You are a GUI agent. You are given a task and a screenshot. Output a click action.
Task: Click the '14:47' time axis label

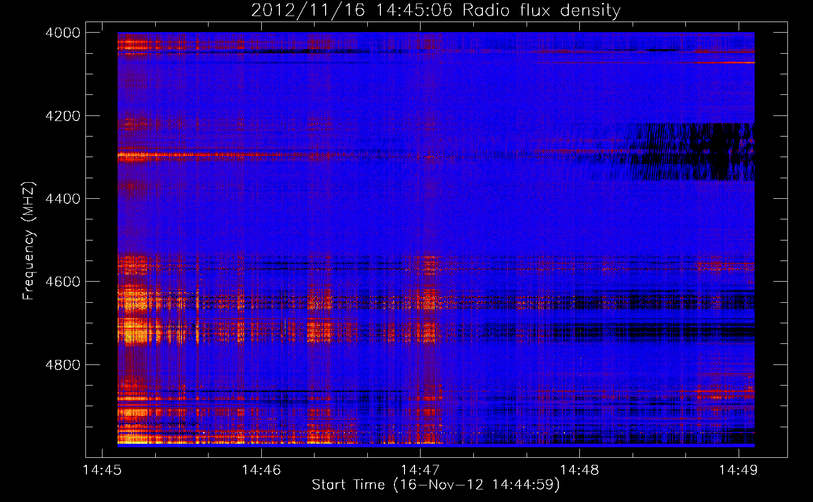421,470
